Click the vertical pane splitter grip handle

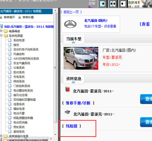55,68
